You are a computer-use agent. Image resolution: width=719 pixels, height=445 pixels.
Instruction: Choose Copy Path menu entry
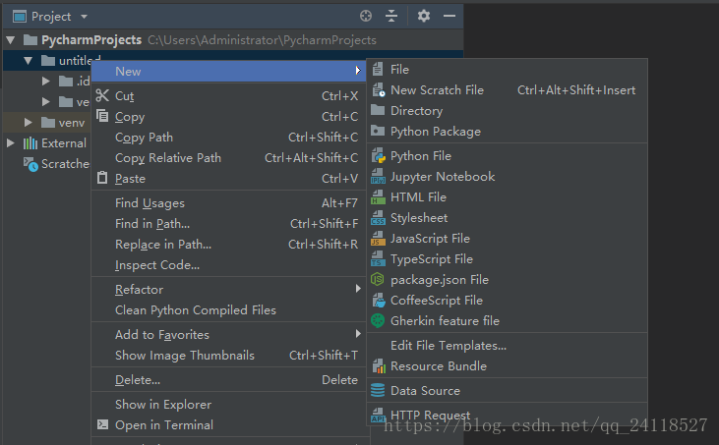[x=228, y=137]
